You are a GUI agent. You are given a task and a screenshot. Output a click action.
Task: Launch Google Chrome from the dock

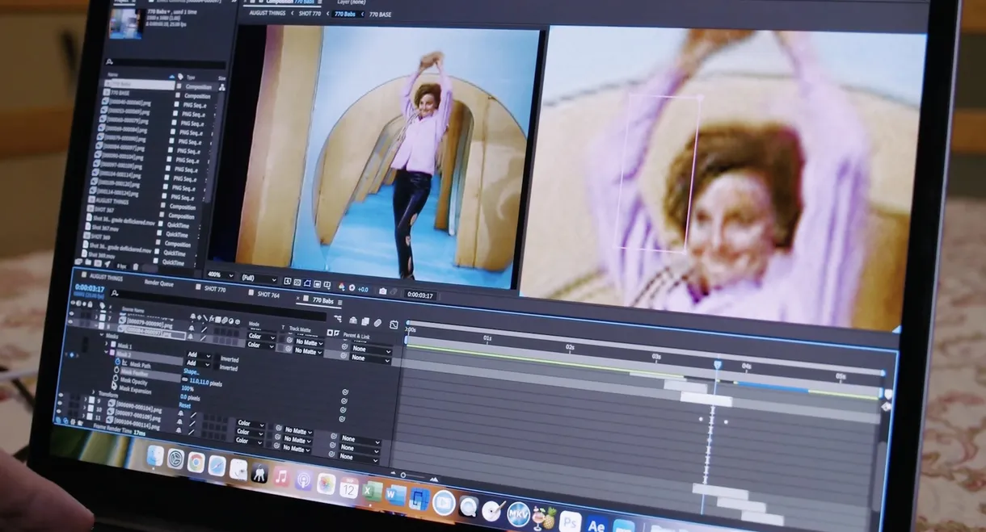click(196, 462)
